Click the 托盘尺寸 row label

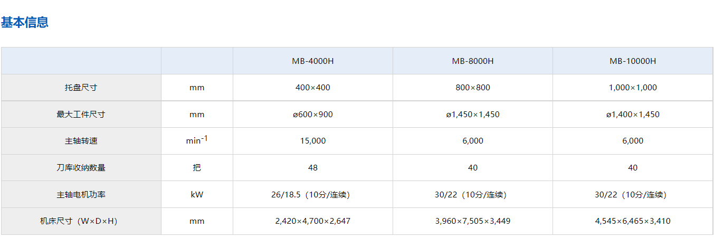coord(81,88)
